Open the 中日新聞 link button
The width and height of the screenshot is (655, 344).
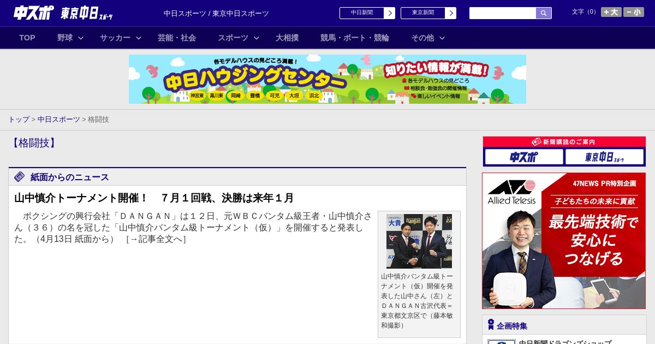coord(361,13)
